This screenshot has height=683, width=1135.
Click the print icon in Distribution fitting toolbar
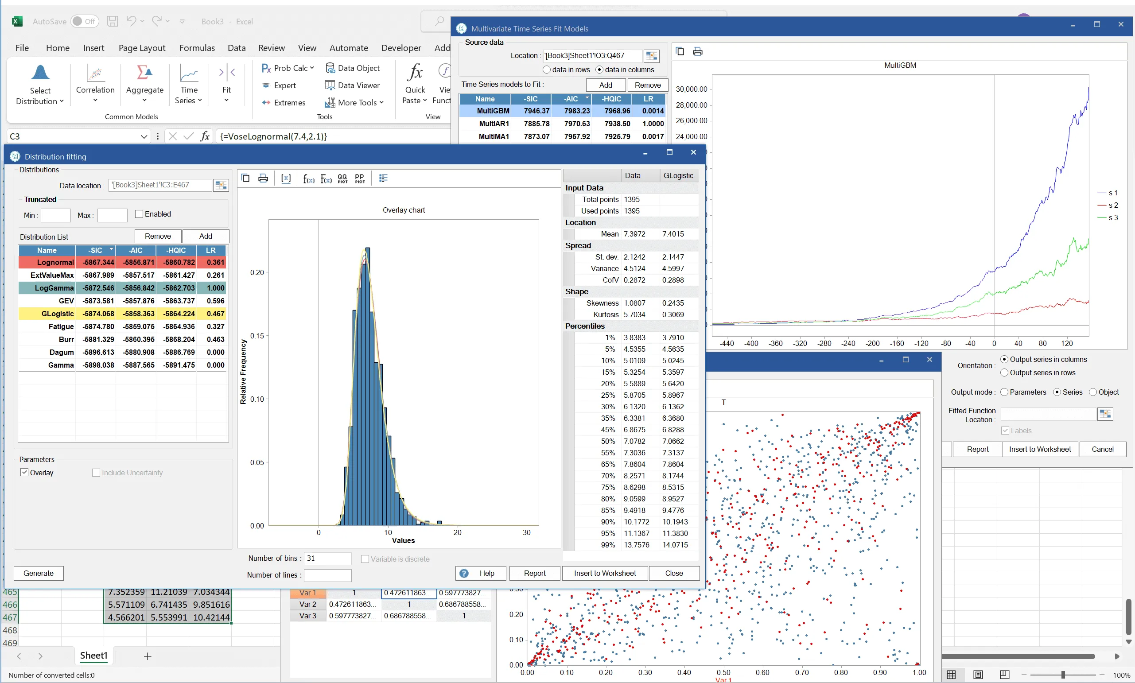263,178
